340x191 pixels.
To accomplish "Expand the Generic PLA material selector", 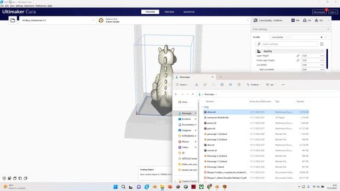I will click(174, 20).
